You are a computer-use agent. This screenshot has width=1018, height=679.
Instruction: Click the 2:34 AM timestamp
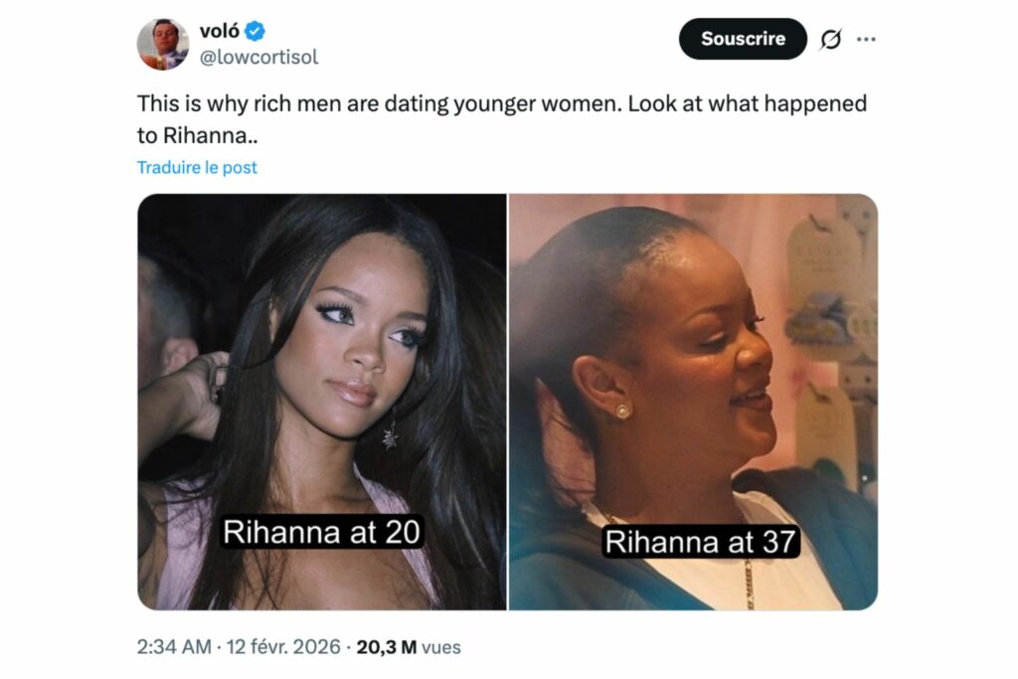coord(174,647)
